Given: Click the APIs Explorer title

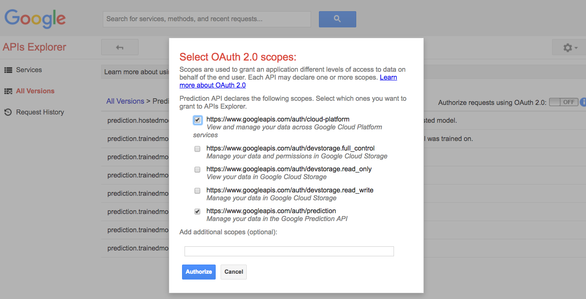Looking at the screenshot, I should click(34, 47).
